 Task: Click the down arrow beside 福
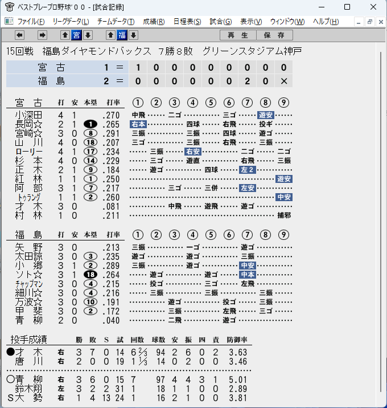pyautogui.click(x=133, y=35)
